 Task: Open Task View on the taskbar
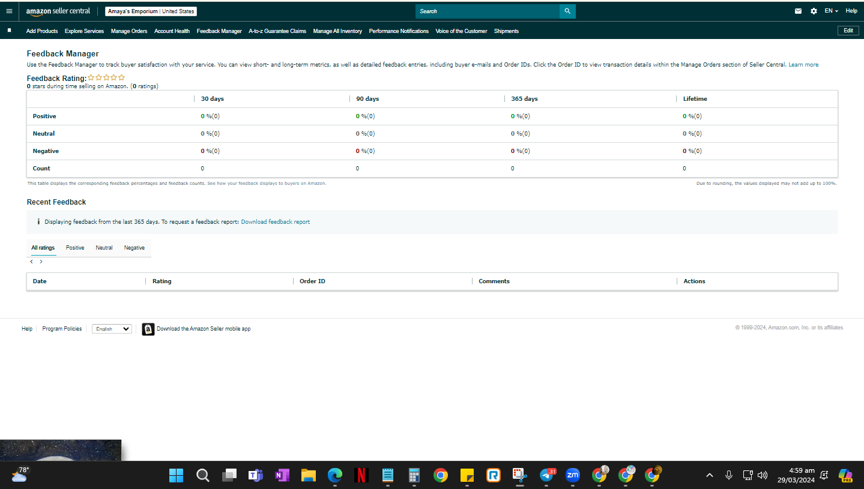pos(229,475)
